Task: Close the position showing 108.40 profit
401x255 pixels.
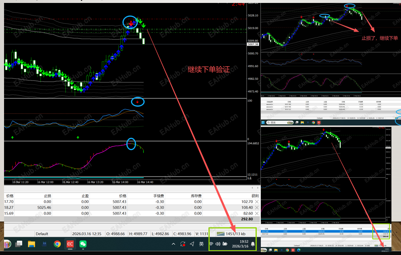Action: tap(257, 208)
